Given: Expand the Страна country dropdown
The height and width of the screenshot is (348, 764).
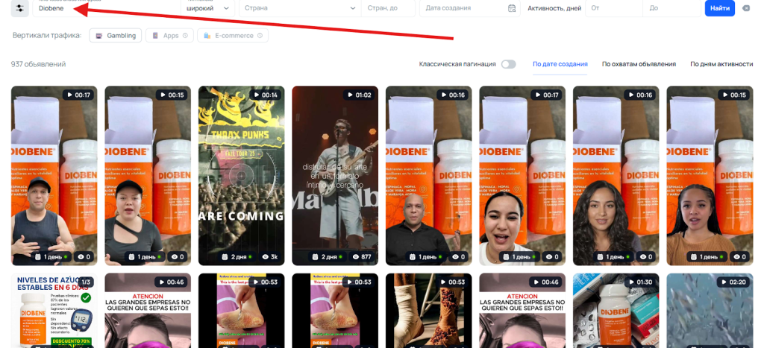Looking at the screenshot, I should (298, 8).
